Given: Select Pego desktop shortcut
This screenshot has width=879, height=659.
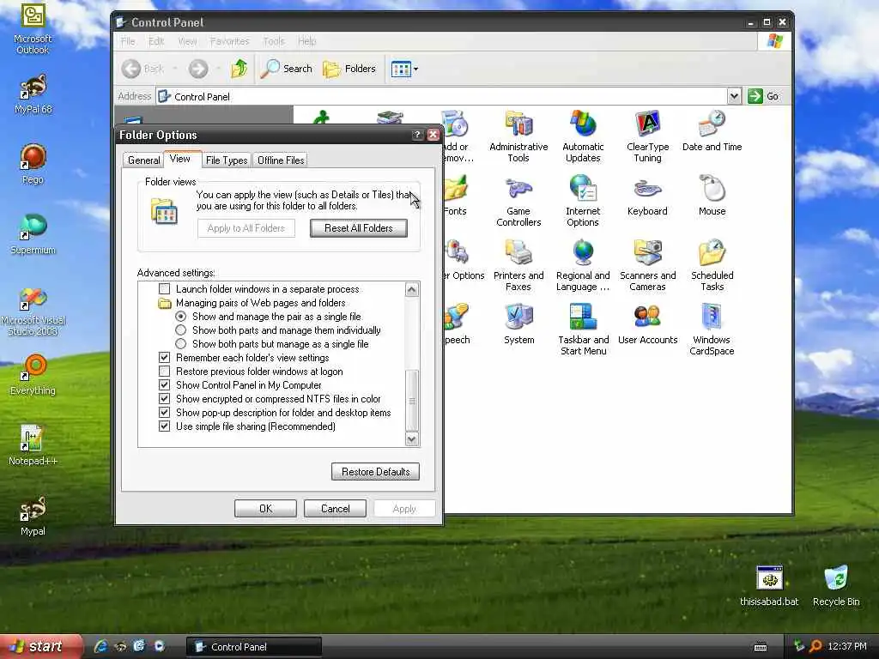Looking at the screenshot, I should click(33, 165).
